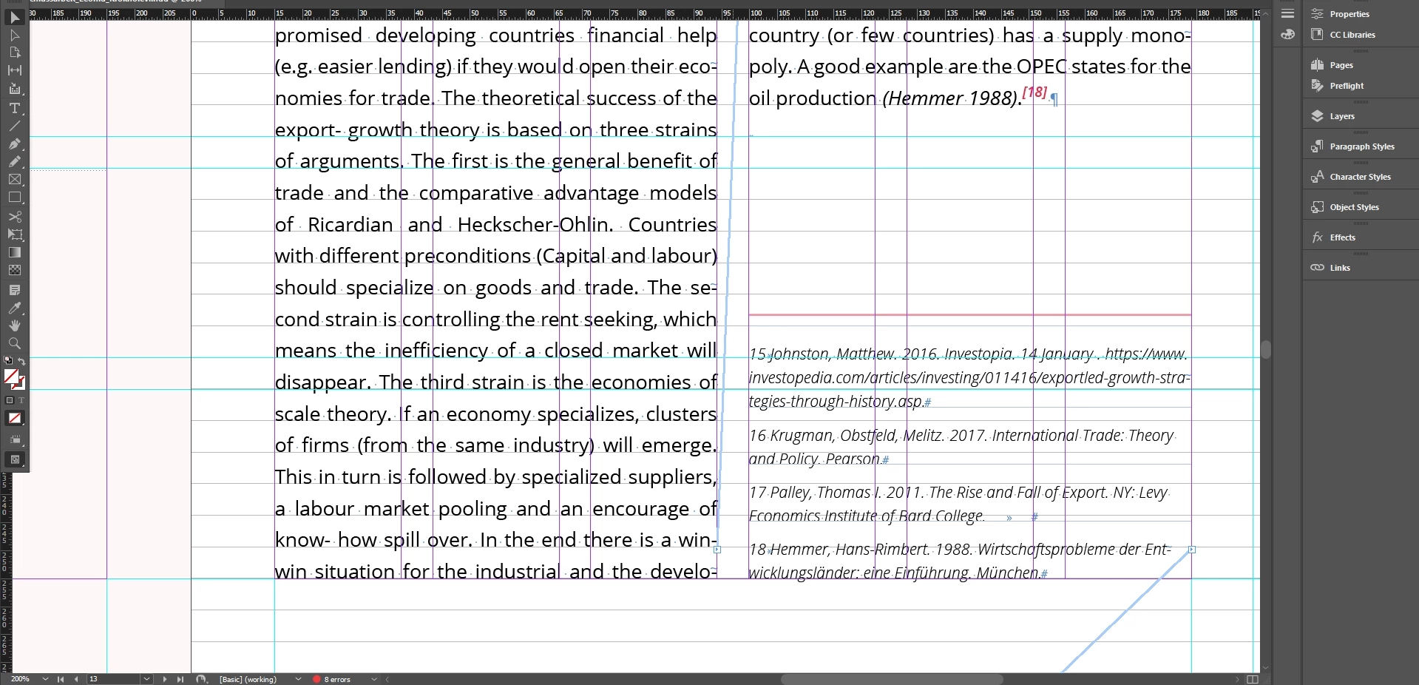Click the horizontal scrollbar thumb
Screen dimensions: 1419x685
coord(892,679)
